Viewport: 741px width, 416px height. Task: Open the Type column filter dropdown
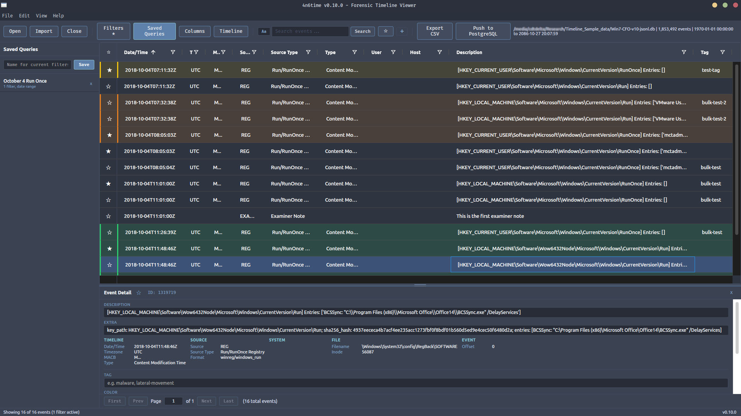(354, 52)
